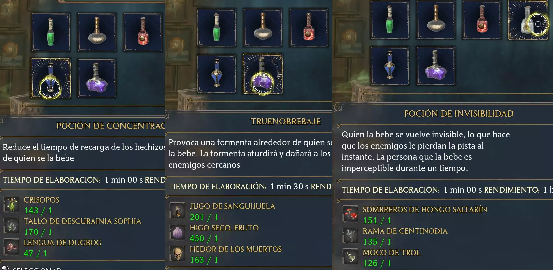Click the Higo Seco fruit icon
This screenshot has width=553, height=270.
[x=178, y=232]
